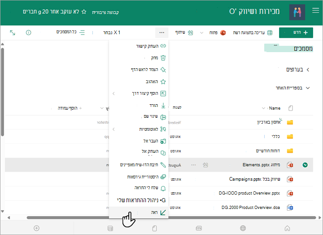The image size is (323, 235).
Task: Collapse the בספריית האתר section chevron
Action: 308,88
